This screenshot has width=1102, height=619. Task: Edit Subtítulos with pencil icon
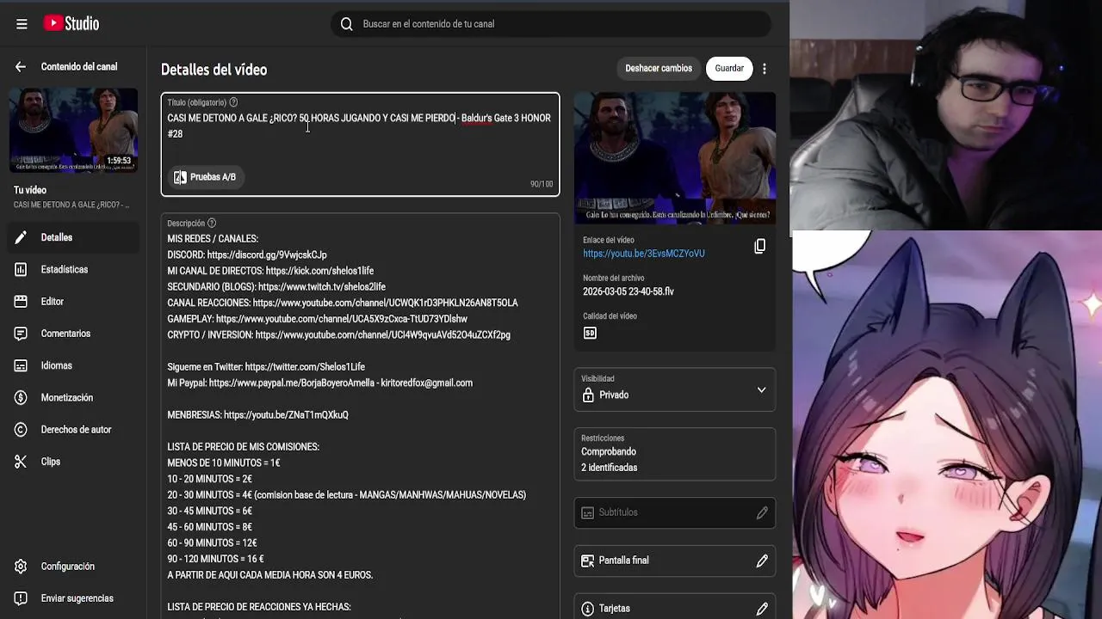762,512
